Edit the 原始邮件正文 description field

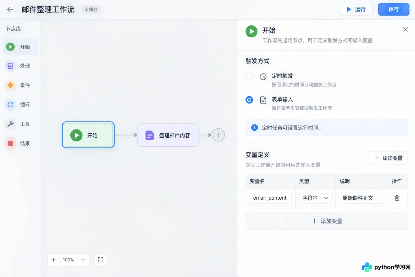pos(362,198)
